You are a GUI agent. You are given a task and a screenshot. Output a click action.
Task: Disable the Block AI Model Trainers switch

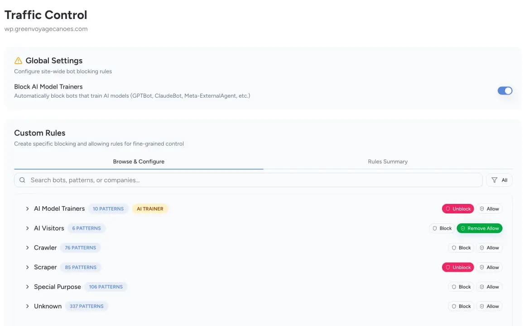505,90
